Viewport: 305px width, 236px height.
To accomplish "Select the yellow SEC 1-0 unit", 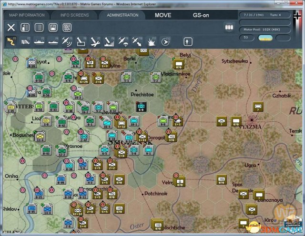I will pos(46,121).
